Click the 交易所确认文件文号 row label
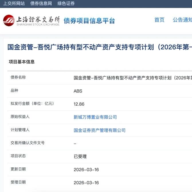This screenshot has width=192, height=192. pyautogui.click(x=28, y=143)
